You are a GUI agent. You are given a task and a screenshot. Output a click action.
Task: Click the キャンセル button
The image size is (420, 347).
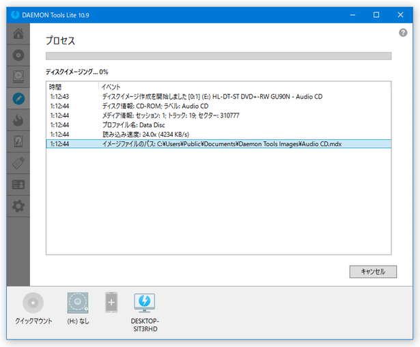(373, 272)
